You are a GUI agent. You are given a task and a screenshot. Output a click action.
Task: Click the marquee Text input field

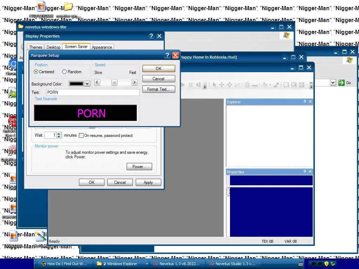(x=93, y=92)
